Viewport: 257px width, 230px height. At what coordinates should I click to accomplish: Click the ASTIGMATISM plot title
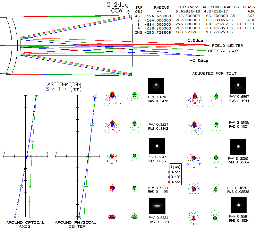[x=64, y=84]
